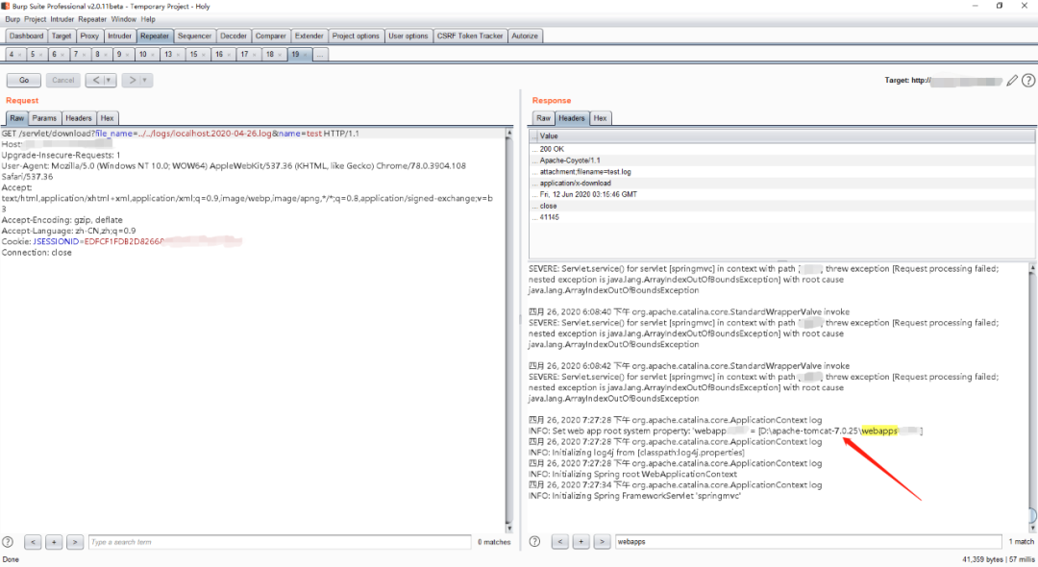Show response Hex view

coord(601,118)
